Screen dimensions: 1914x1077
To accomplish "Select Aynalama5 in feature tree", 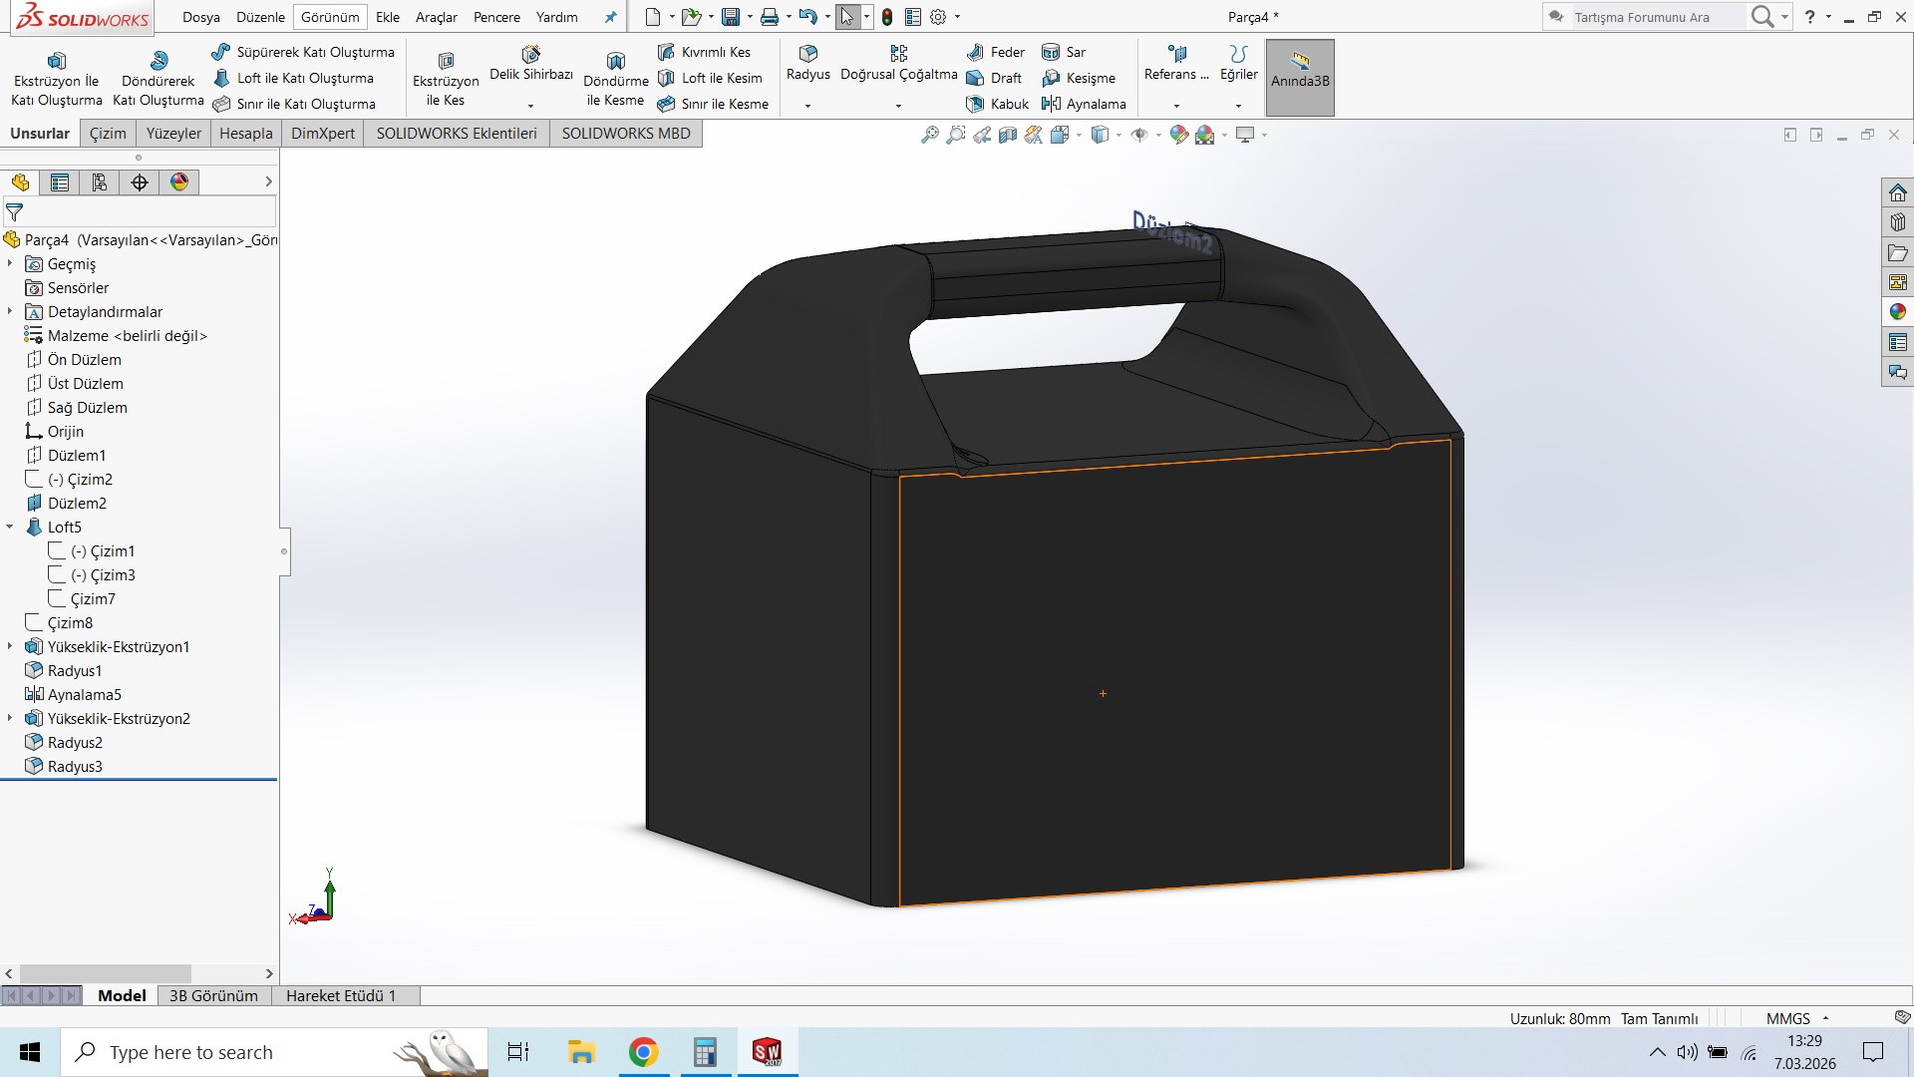I will pyautogui.click(x=85, y=694).
